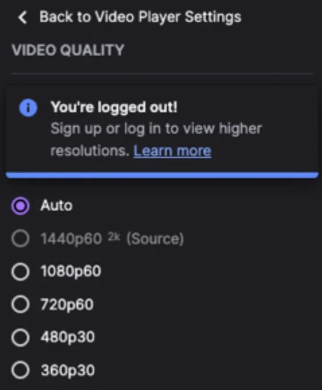Click the blue info circle icon
The width and height of the screenshot is (322, 390).
[28, 108]
